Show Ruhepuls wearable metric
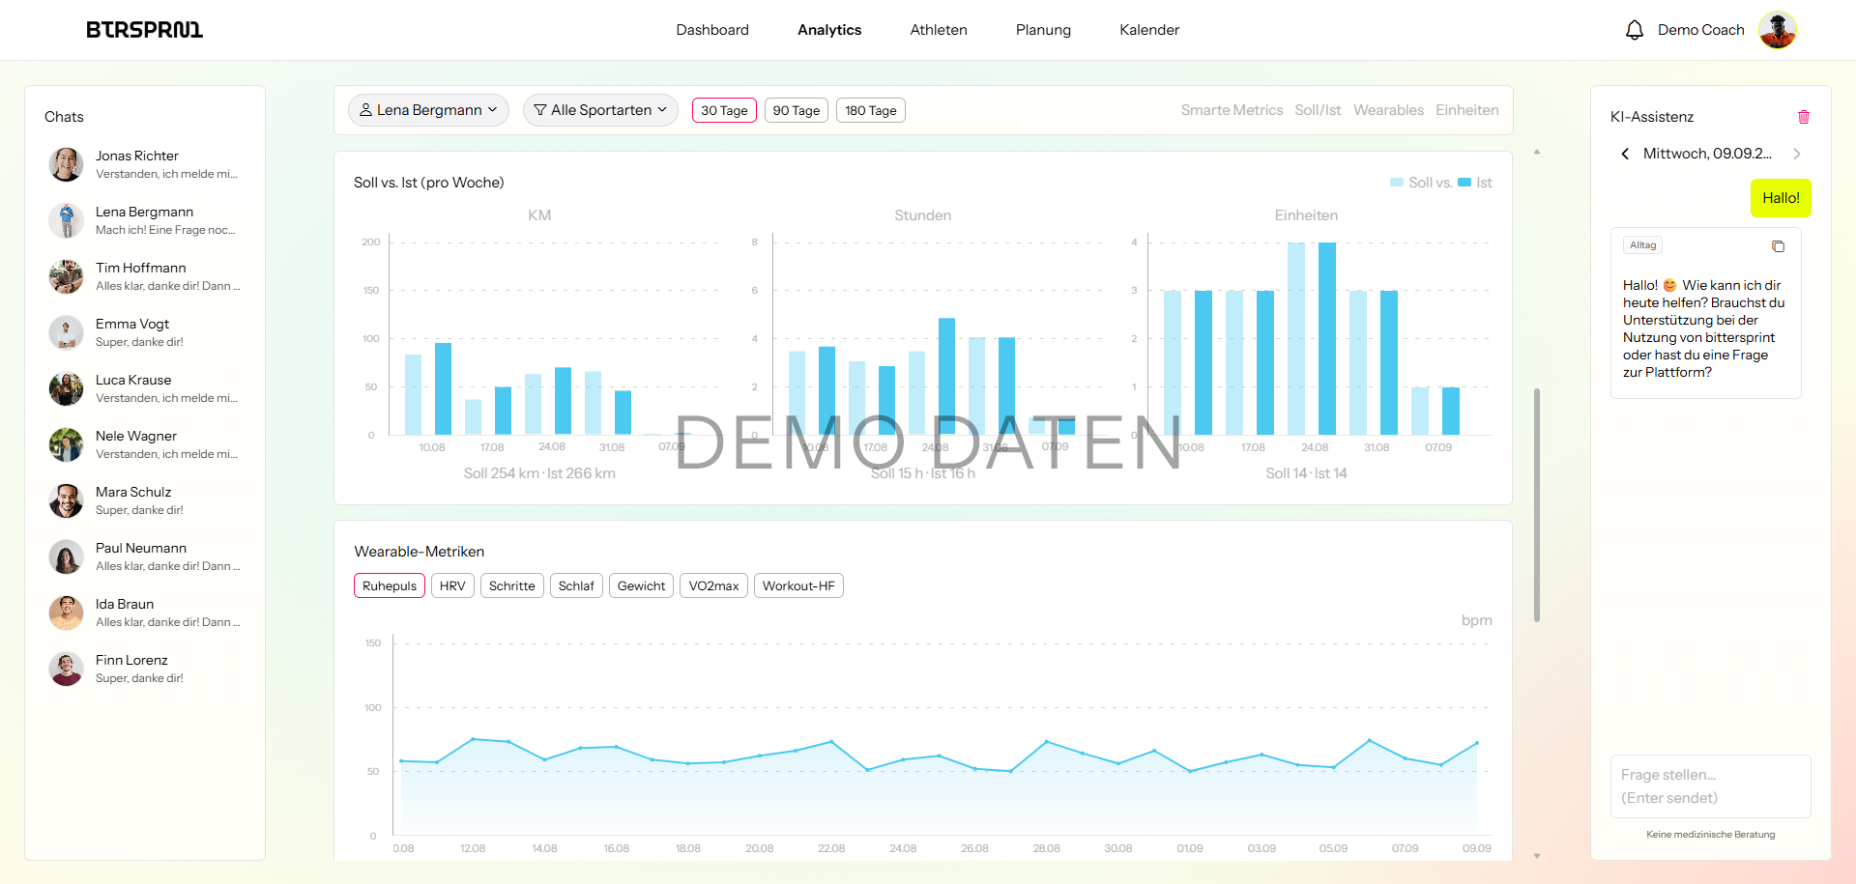Viewport: 1856px width, 884px height. click(390, 585)
